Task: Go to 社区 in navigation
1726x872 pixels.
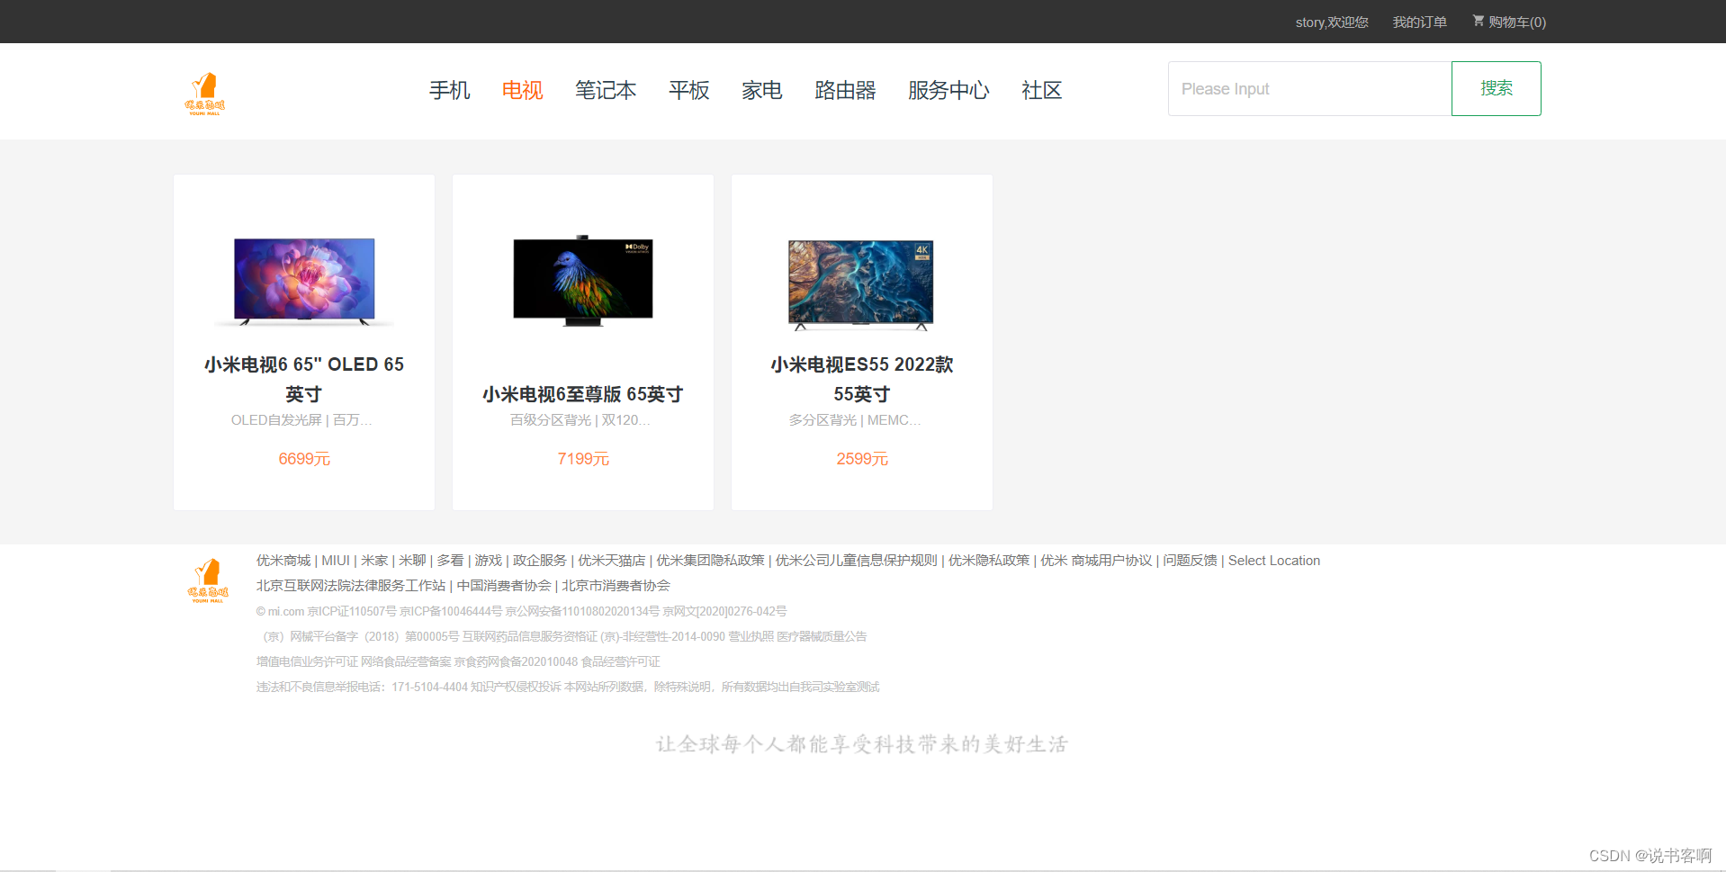Action: tap(1042, 90)
